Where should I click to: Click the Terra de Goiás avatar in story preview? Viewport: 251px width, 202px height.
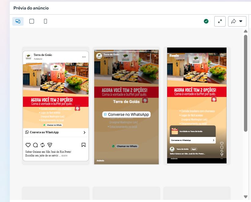99,56
